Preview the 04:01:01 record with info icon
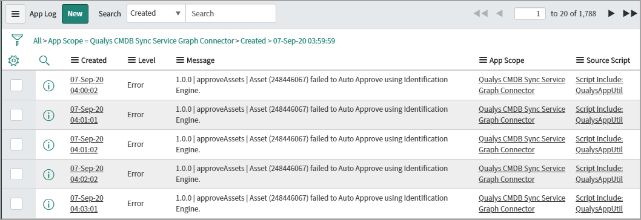 [x=48, y=115]
